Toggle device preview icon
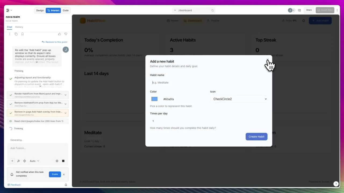The width and height of the screenshot is (344, 193). coord(299,10)
